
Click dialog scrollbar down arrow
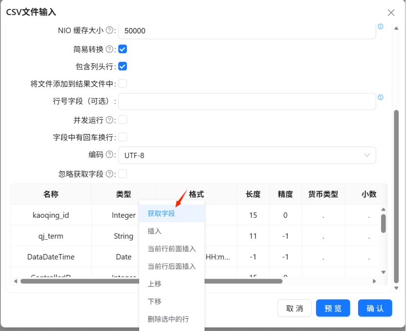pyautogui.click(x=396, y=288)
